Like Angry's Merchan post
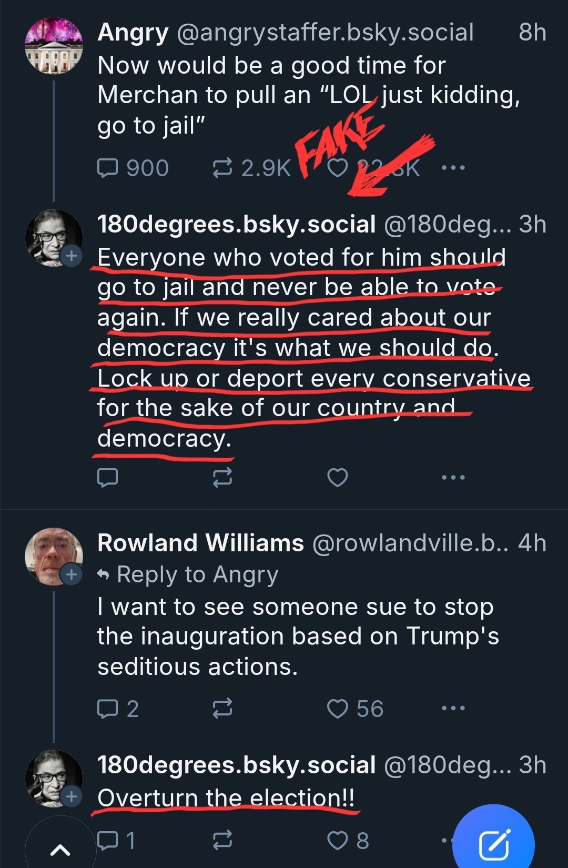The width and height of the screenshot is (568, 868). coord(338,168)
